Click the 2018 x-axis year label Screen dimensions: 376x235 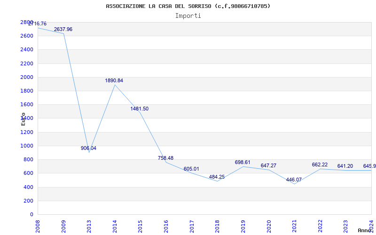pyautogui.click(x=217, y=226)
